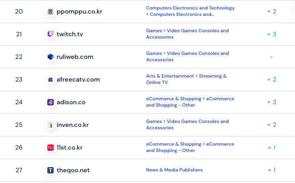This screenshot has height=183, width=295.
Task: Click the purple adison.co logo icon
Action: (50, 102)
